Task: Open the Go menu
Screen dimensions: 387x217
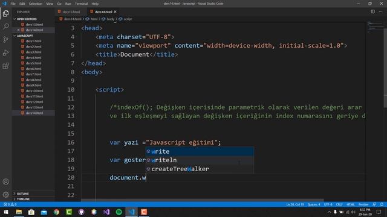Action: (x=59, y=4)
